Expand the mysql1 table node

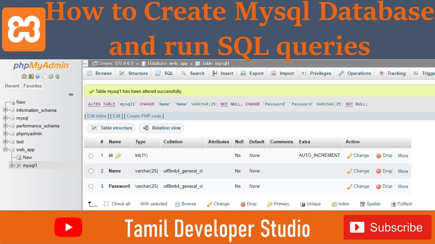pos(12,165)
